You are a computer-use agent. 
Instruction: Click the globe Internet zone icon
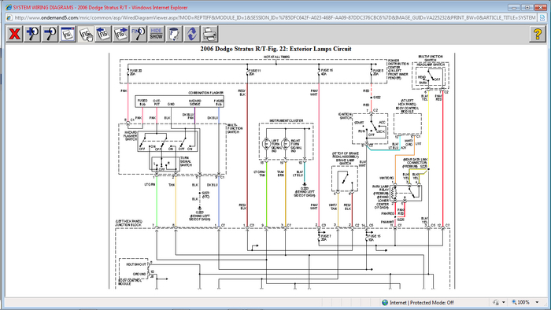click(x=385, y=302)
